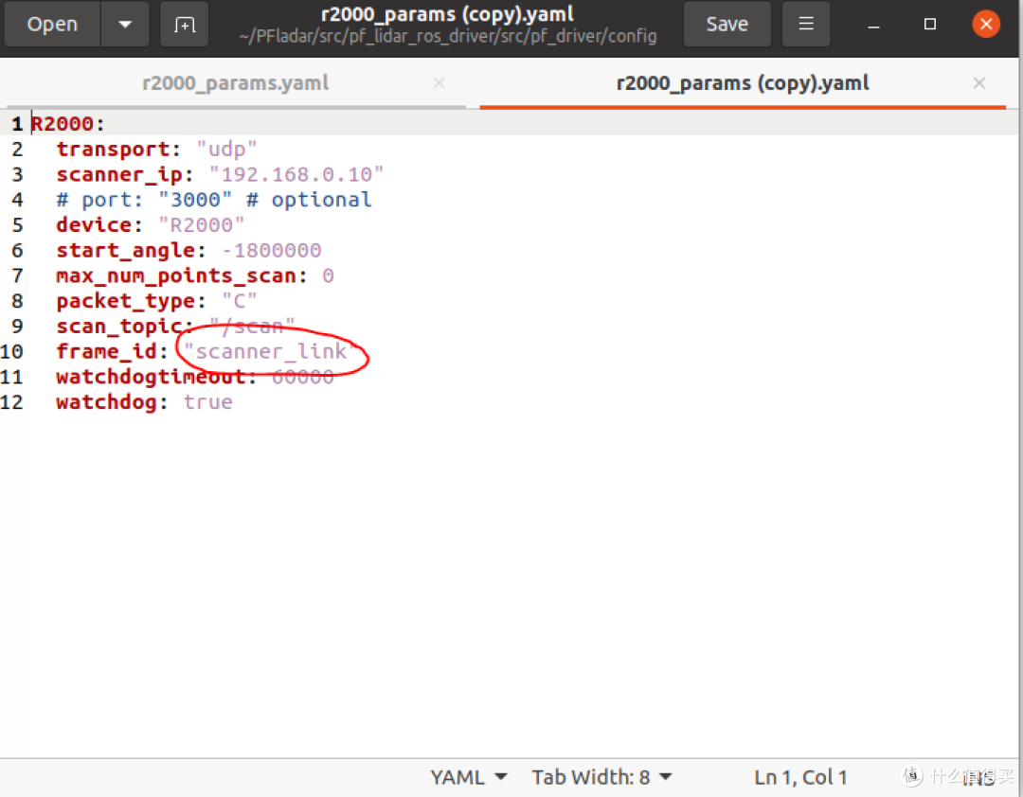
Task: Open the hamburger menu
Action: point(806,24)
